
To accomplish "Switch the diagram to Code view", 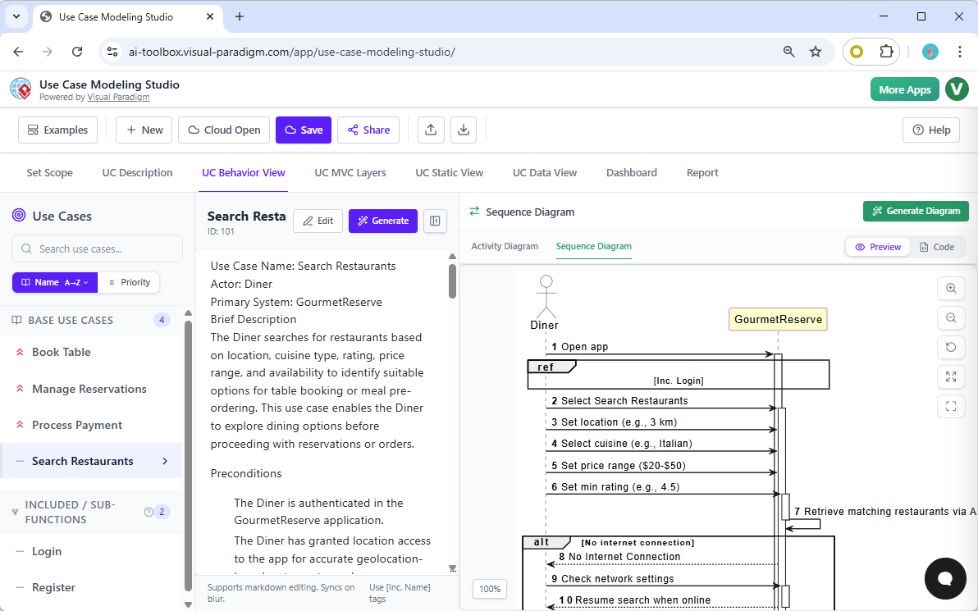I will (939, 247).
